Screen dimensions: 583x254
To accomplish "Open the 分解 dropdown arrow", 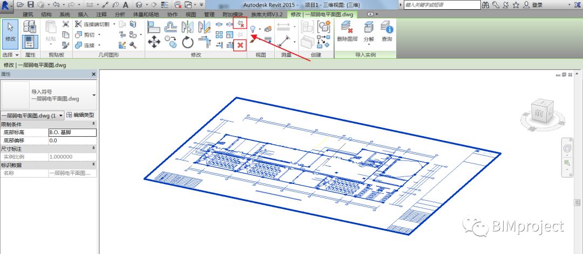I will [369, 44].
